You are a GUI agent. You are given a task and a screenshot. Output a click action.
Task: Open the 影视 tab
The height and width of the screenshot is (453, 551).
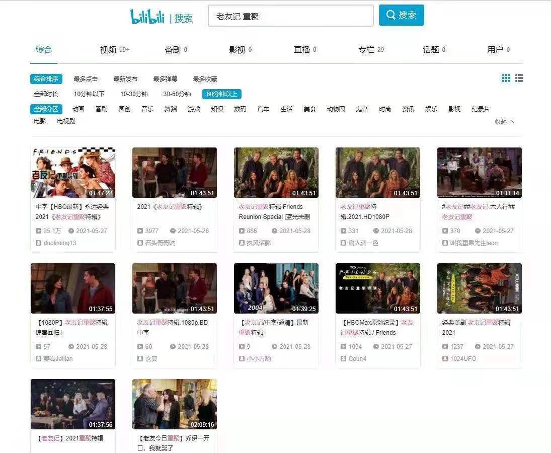(241, 50)
